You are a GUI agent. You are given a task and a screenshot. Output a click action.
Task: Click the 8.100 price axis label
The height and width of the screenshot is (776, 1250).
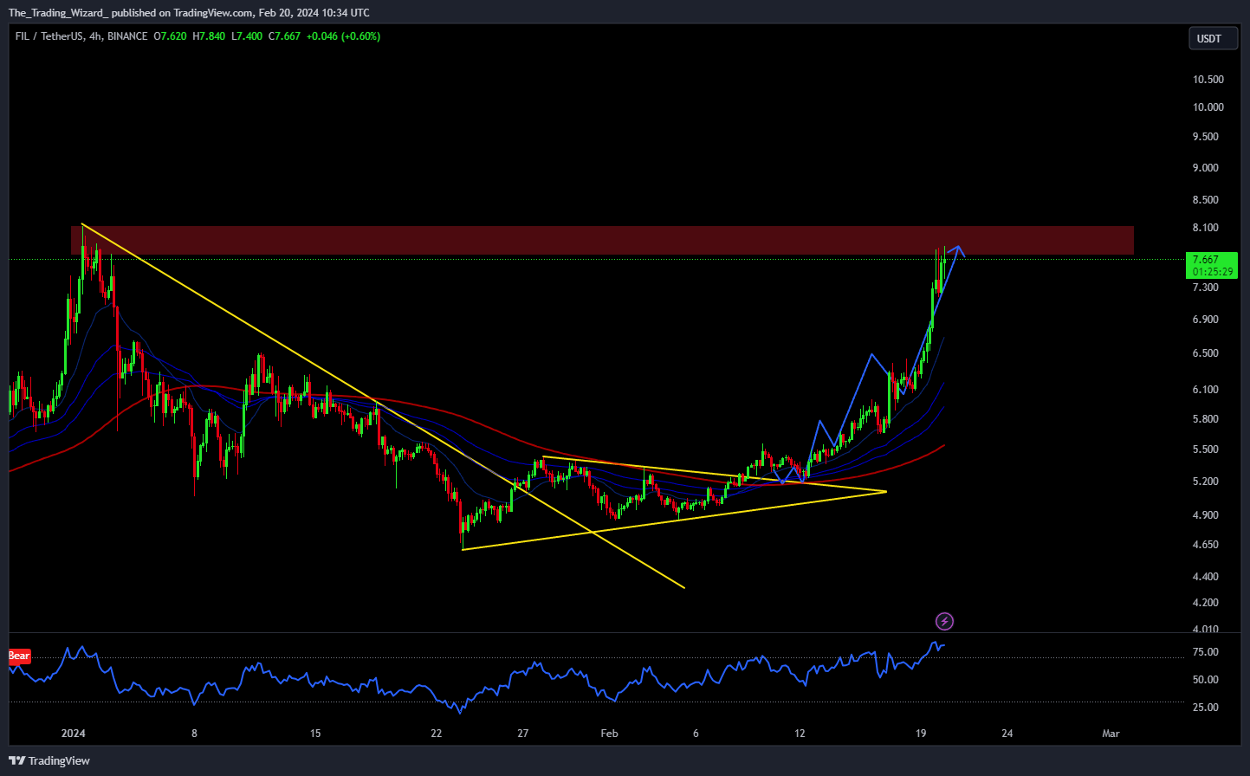click(1206, 228)
